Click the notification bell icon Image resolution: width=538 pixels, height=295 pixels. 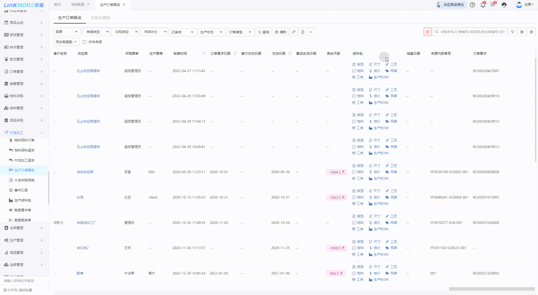(x=483, y=5)
